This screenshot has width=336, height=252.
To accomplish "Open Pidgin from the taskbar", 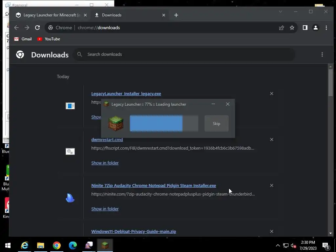I will (89, 245).
